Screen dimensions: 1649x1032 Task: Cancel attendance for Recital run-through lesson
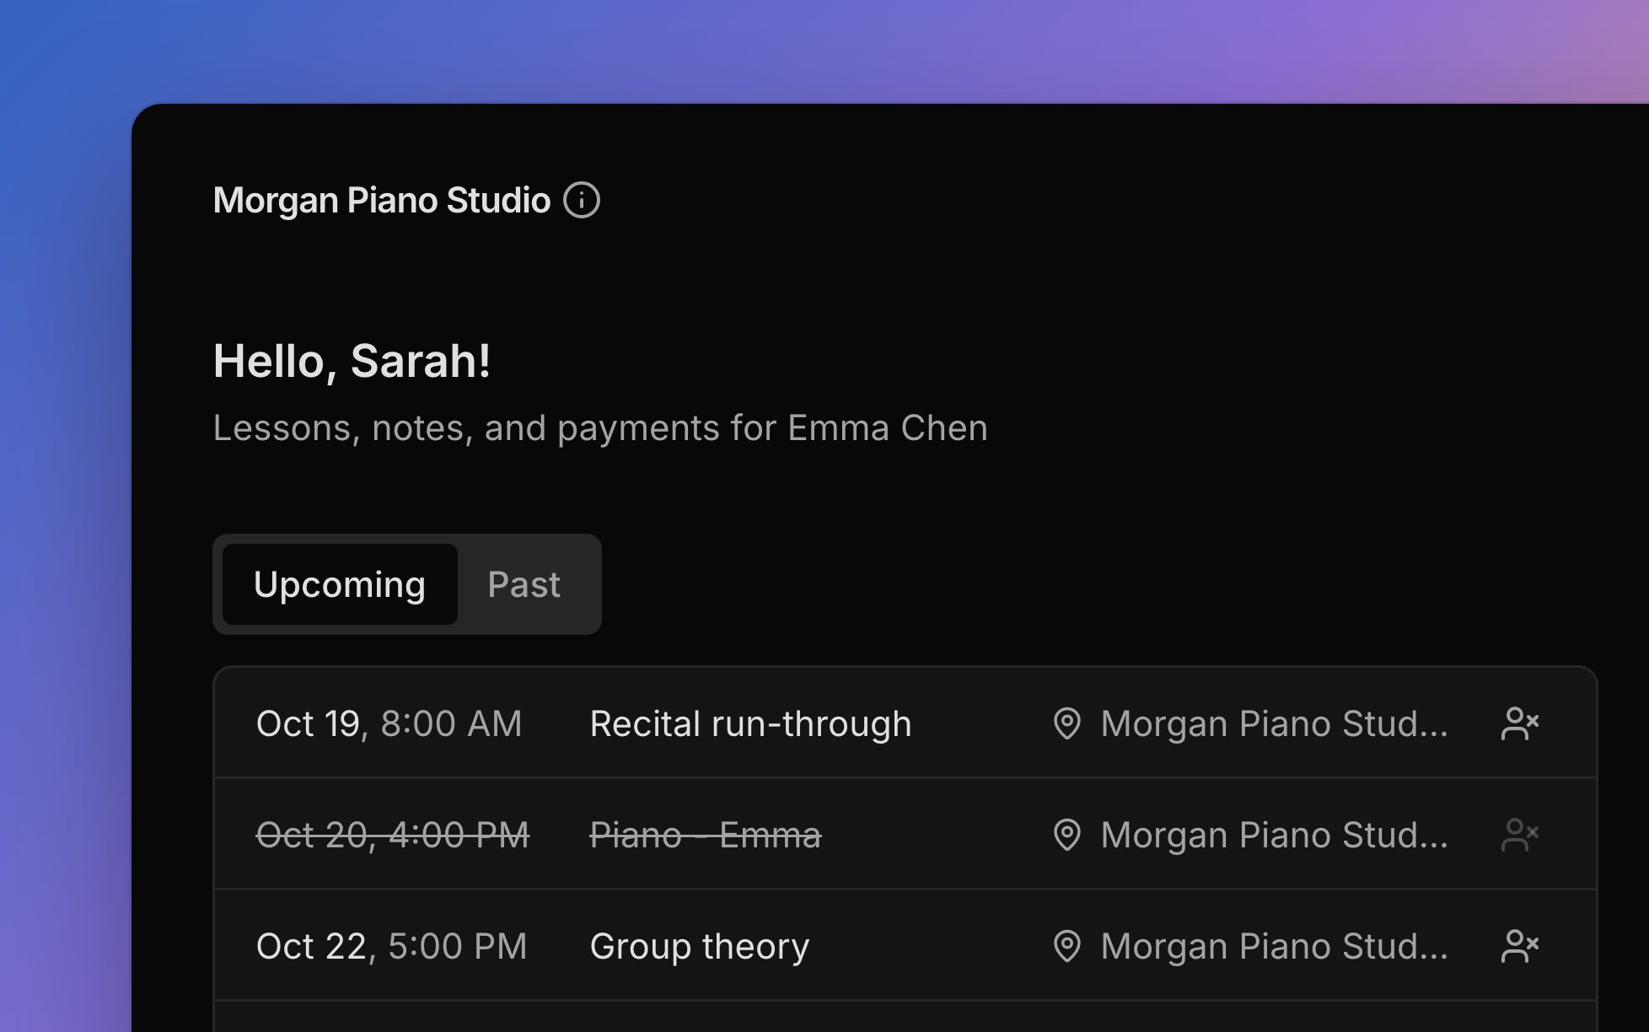1520,723
